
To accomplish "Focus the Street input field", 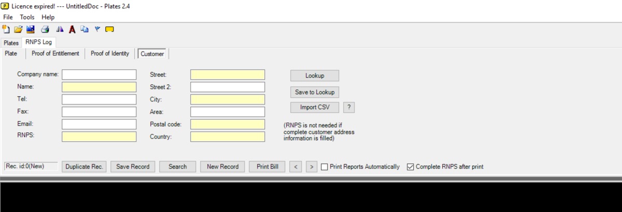I will (x=228, y=74).
